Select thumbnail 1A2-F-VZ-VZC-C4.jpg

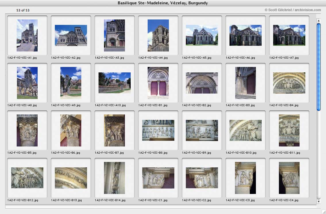[x=289, y=178]
